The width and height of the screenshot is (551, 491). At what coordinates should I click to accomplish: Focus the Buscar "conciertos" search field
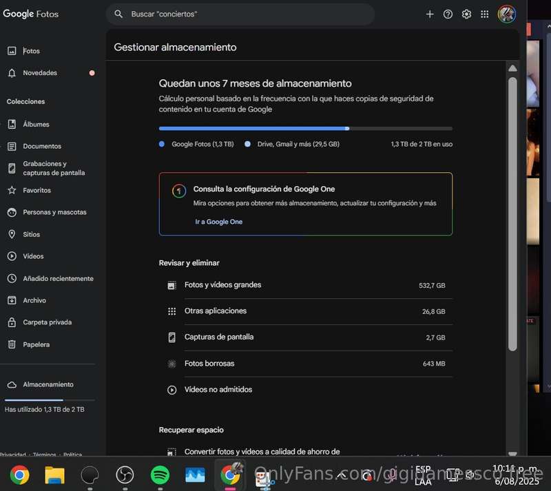click(x=240, y=14)
